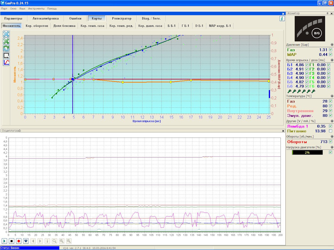
Task: Close the Монитор panel
Action: tap(332, 14)
